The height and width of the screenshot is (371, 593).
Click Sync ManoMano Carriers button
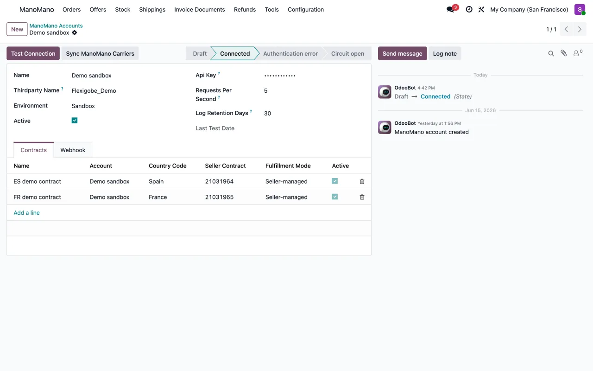click(100, 53)
